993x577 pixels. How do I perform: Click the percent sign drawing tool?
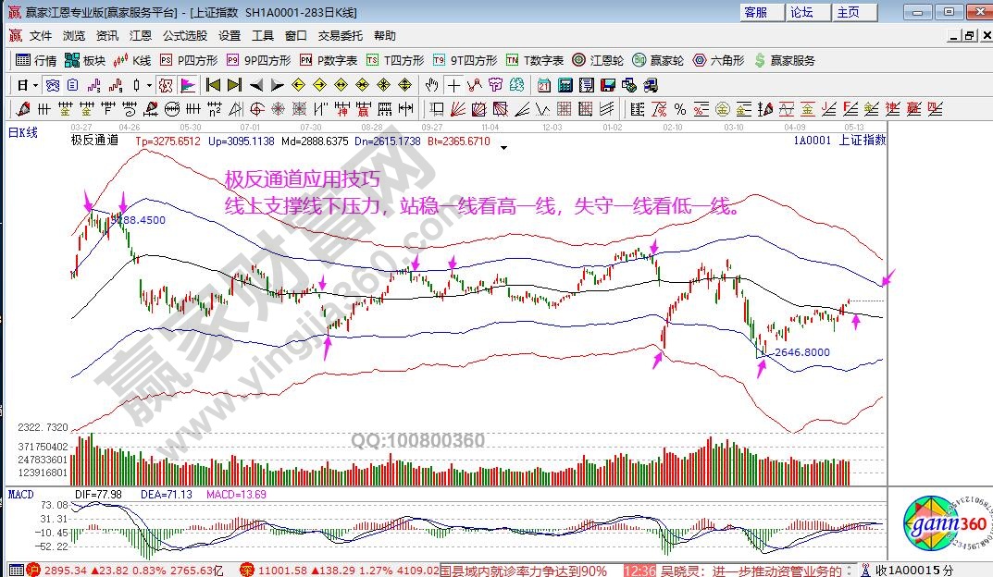(679, 109)
